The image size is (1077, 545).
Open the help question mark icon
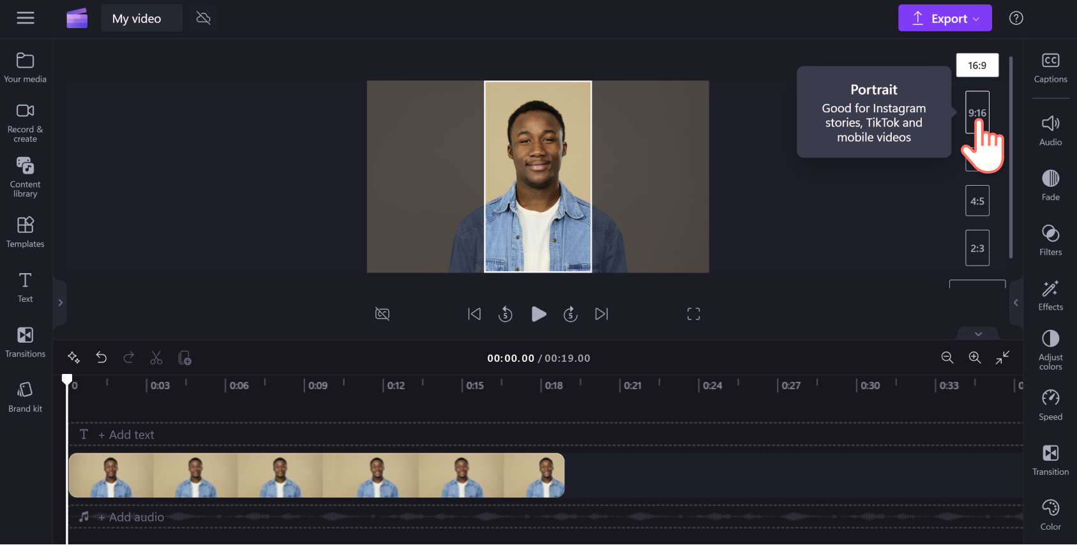(1016, 18)
